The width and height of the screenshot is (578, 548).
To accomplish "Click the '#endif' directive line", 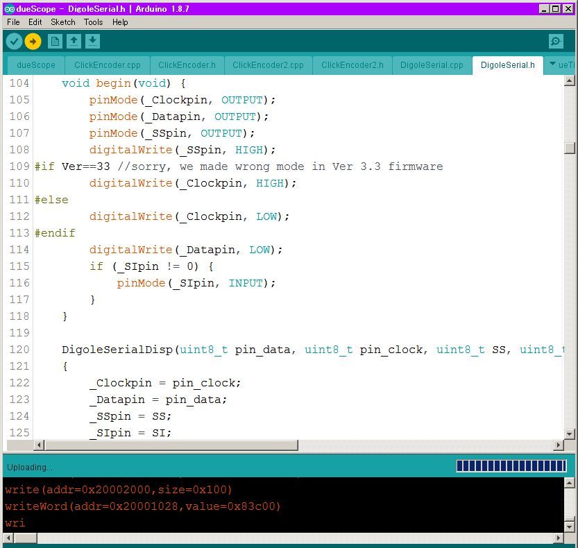I will tap(55, 233).
